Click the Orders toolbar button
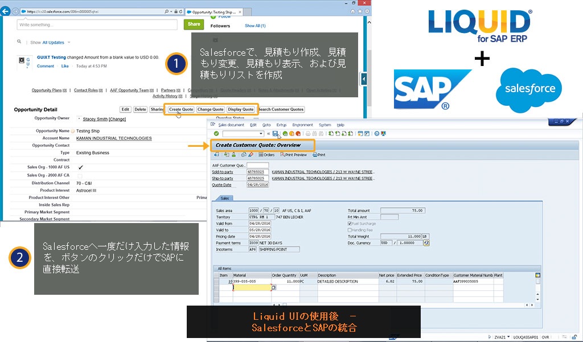The width and height of the screenshot is (583, 342). click(x=266, y=155)
